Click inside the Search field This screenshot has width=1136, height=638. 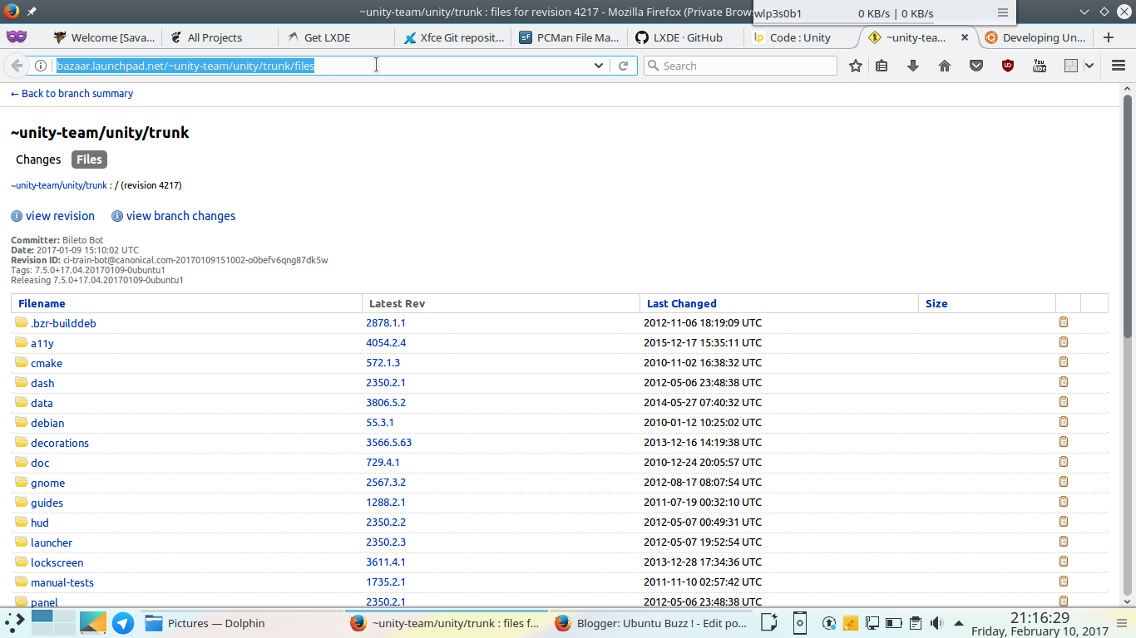pos(740,65)
